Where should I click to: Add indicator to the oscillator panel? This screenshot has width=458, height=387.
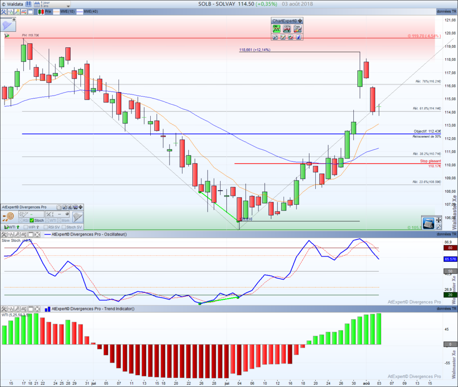click(11, 234)
